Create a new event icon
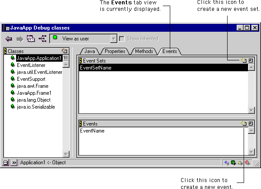The image size is (261, 189). click(244, 123)
